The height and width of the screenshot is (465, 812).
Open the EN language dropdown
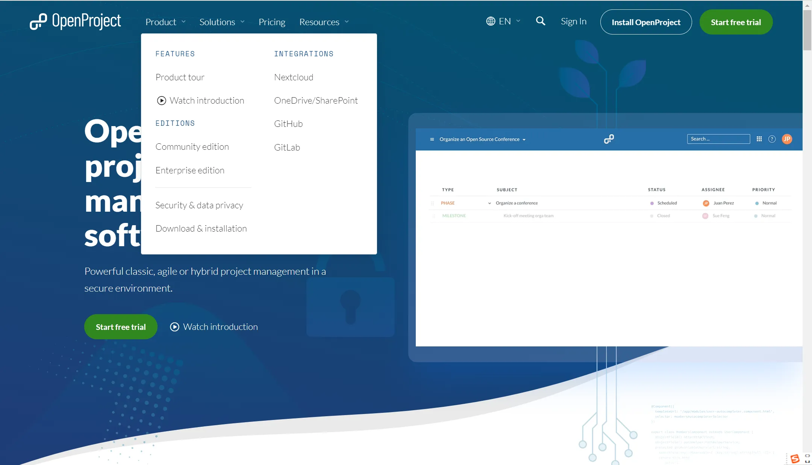tap(503, 21)
